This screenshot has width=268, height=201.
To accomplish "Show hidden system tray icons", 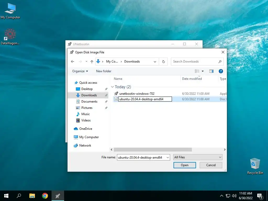I will [221, 196].
